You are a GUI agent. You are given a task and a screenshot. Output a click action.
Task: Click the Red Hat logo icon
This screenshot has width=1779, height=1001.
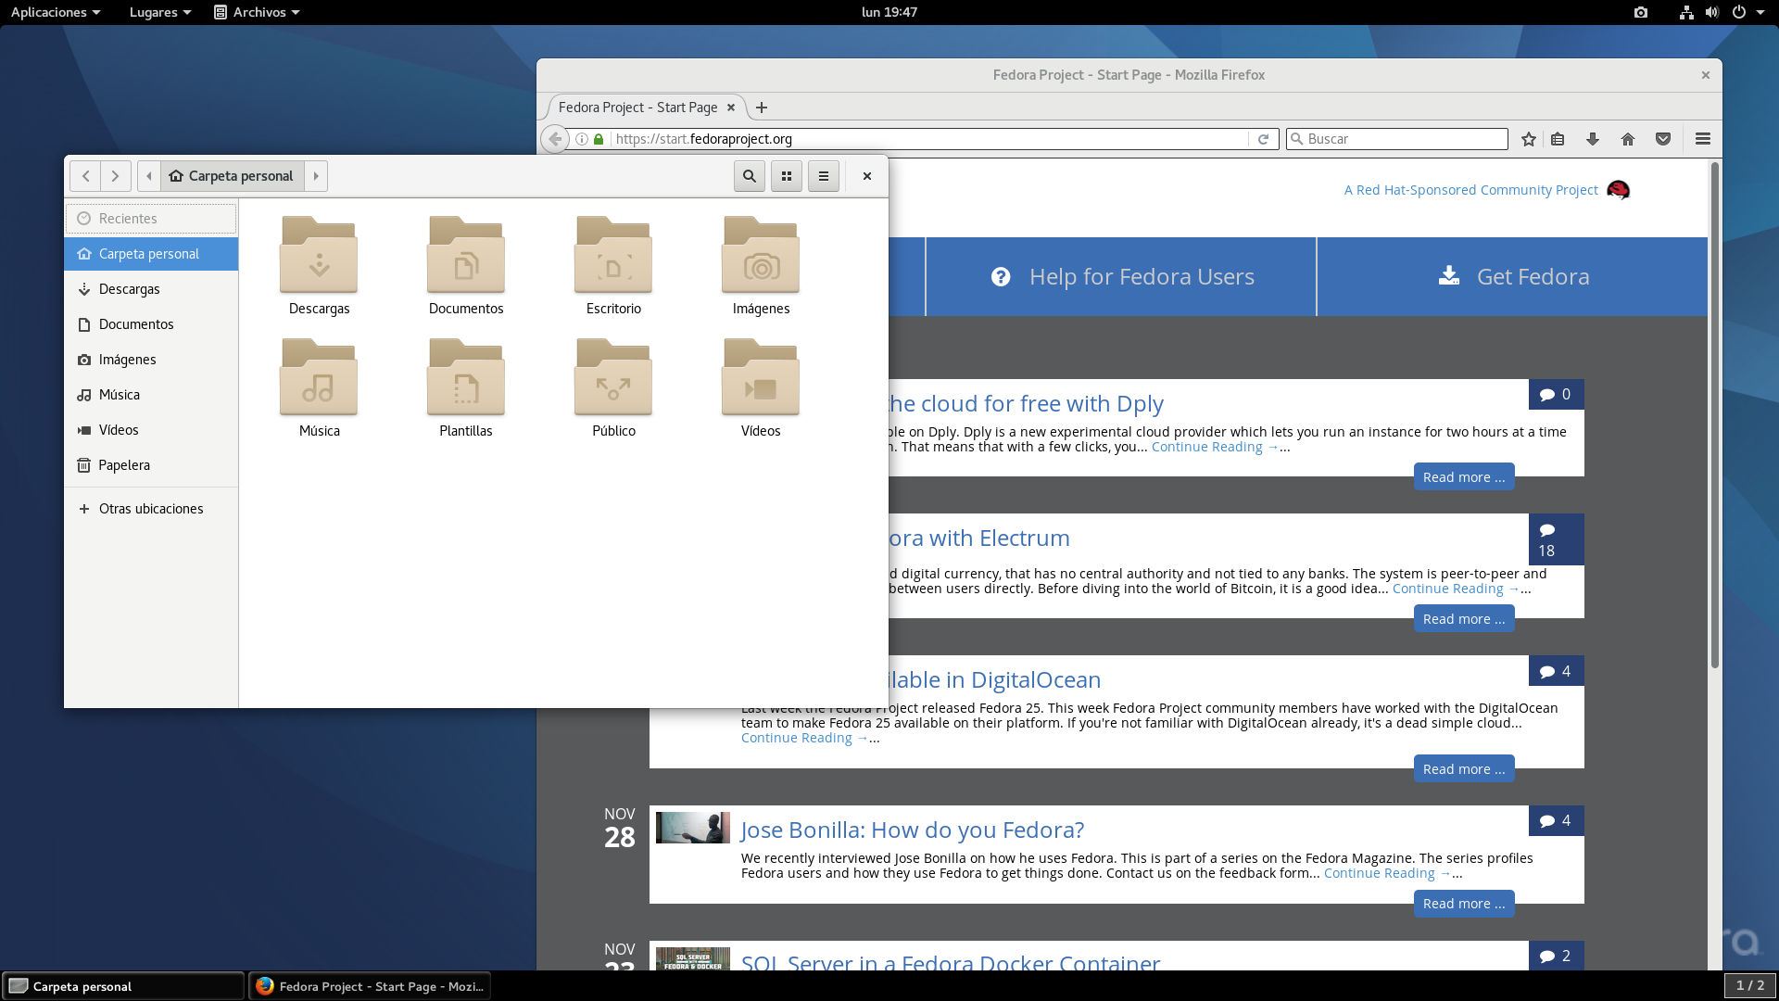(x=1619, y=190)
